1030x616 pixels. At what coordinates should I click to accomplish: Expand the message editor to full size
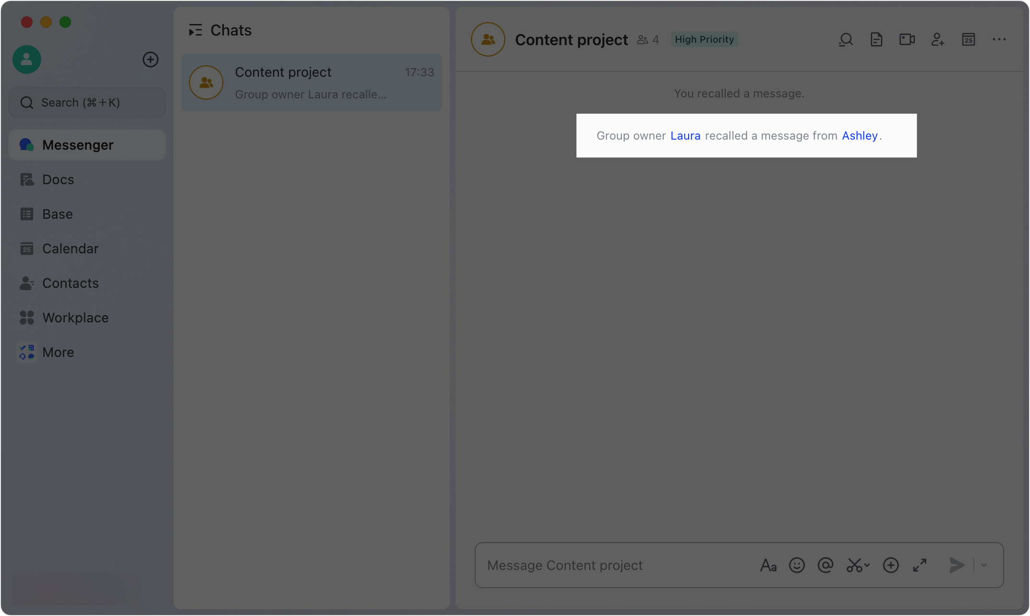(920, 566)
